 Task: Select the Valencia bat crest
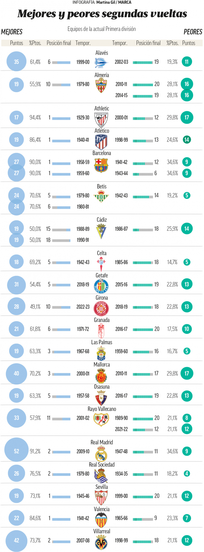pyautogui.click(x=101, y=520)
